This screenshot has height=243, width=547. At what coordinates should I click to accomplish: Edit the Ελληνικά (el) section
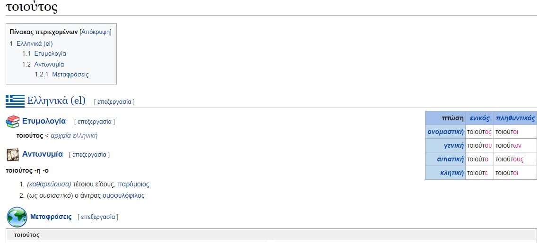(114, 101)
